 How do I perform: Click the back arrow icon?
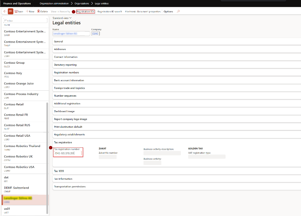coord(5,11)
